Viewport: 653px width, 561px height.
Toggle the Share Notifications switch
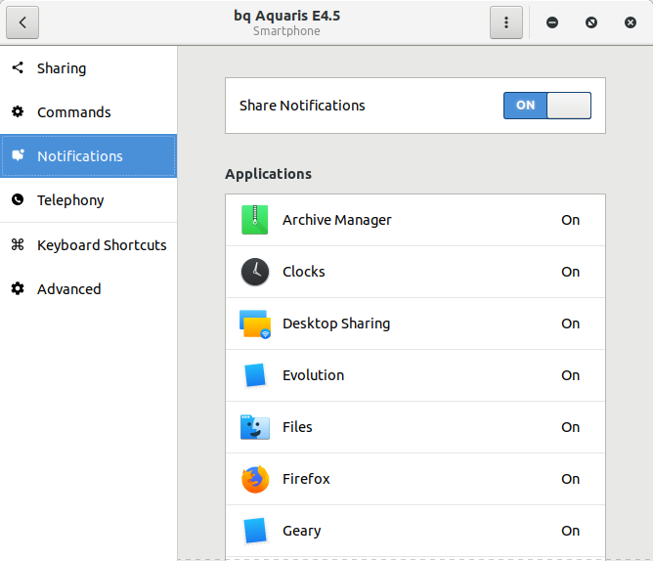click(546, 106)
